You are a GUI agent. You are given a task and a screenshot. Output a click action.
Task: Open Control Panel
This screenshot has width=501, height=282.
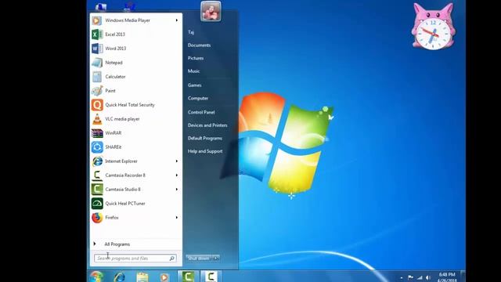[x=201, y=112]
